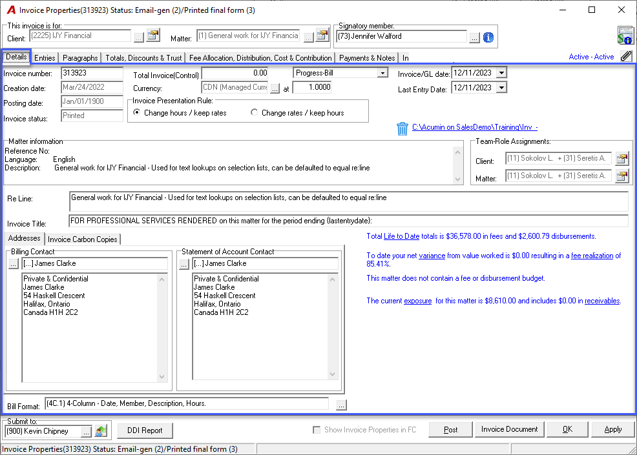
Task: Open Signatory member lookup ellipsis button
Action: tap(474, 37)
